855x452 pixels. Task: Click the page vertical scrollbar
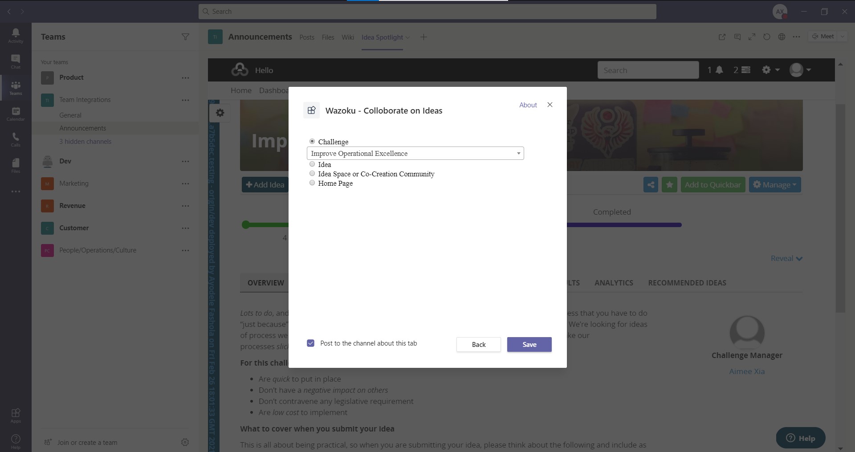pyautogui.click(x=840, y=208)
